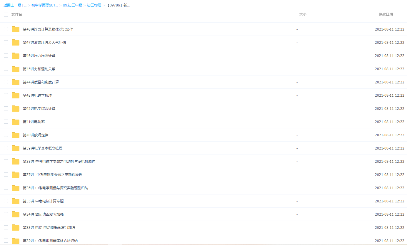The width and height of the screenshot is (407, 245).
Task: Navigate to 初三物理 breadcrumb item
Action: (94, 5)
